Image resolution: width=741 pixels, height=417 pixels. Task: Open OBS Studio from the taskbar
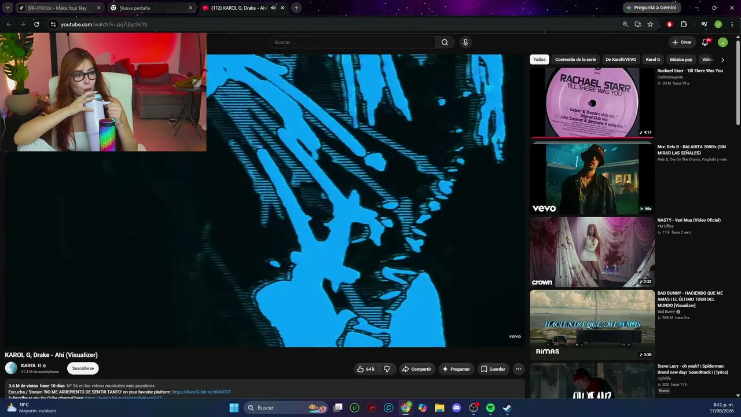(x=474, y=408)
